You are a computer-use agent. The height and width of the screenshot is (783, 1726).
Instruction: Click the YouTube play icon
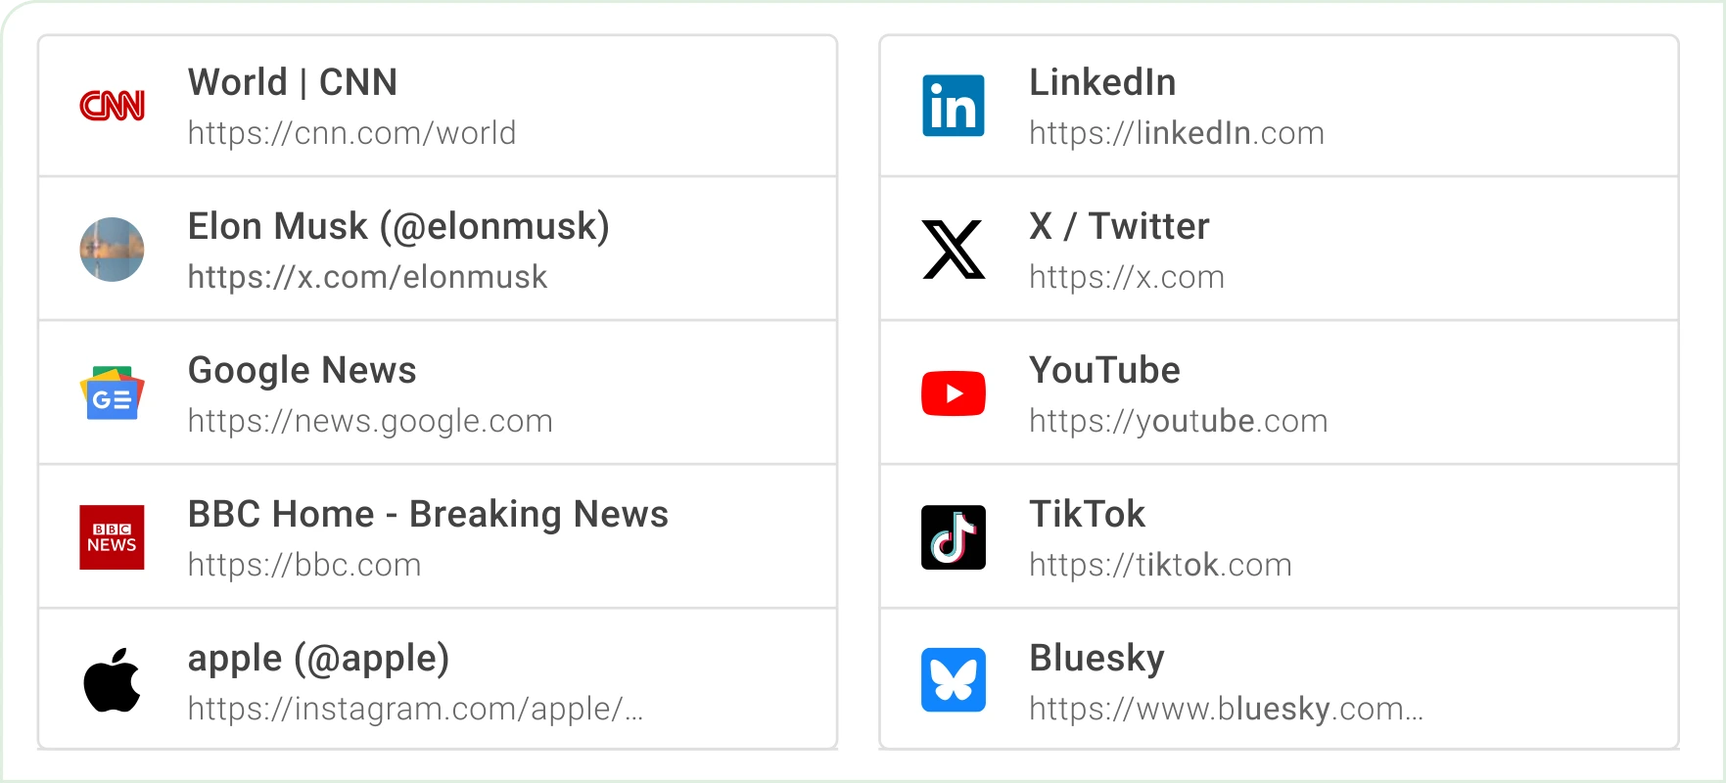point(953,393)
